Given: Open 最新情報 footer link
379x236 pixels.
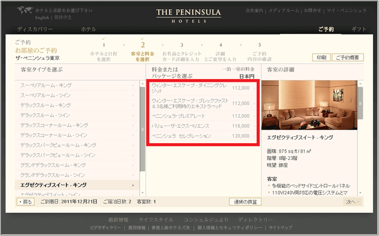Looking at the screenshot, I should tap(118, 220).
